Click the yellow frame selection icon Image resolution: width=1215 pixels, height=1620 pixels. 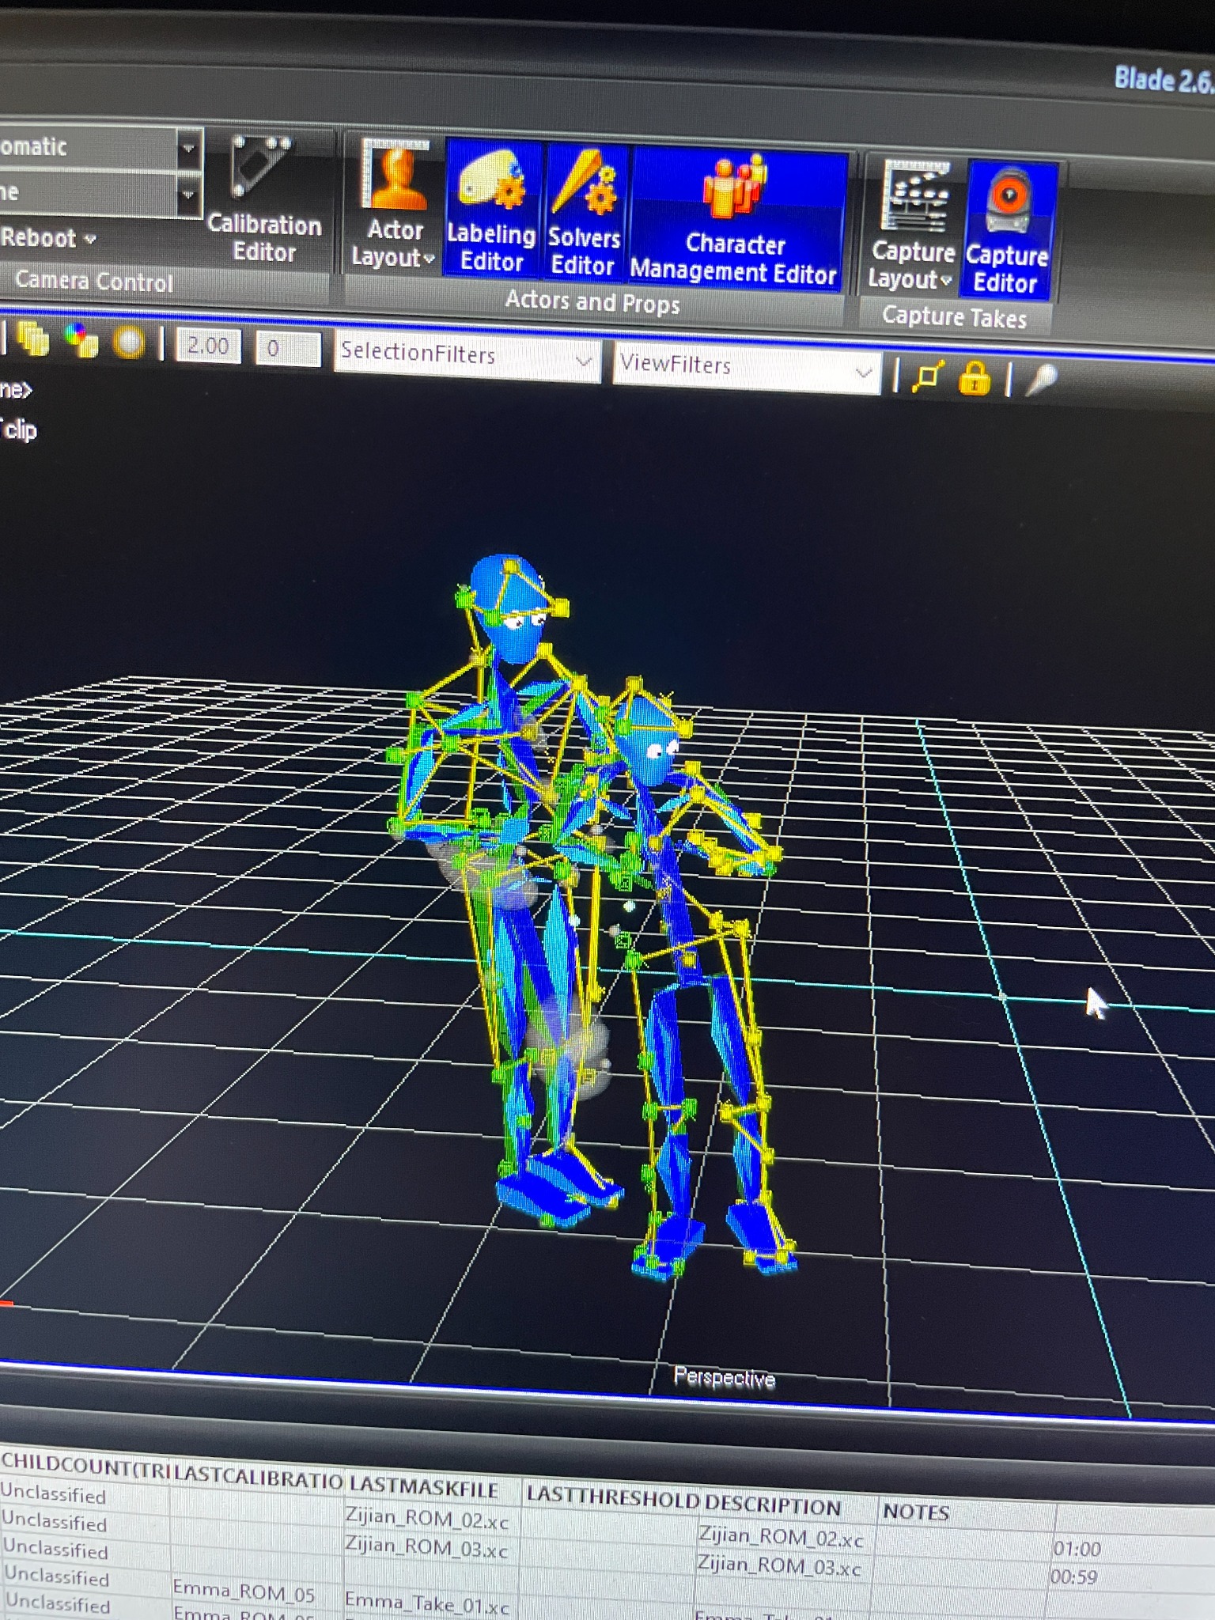[x=928, y=376]
